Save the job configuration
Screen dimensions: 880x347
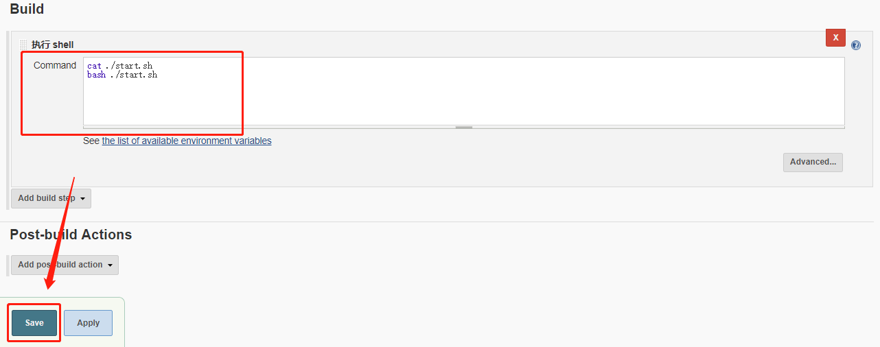(34, 323)
